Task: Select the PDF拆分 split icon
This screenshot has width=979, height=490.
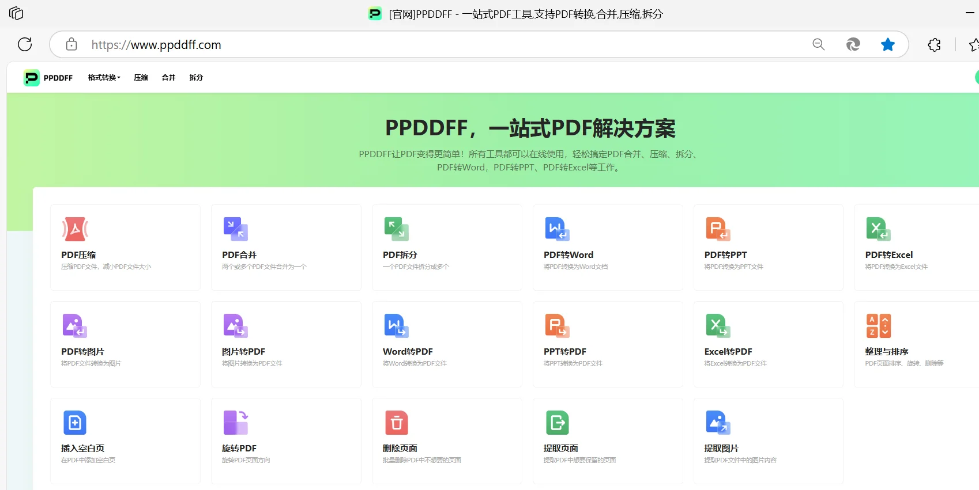Action: (396, 229)
